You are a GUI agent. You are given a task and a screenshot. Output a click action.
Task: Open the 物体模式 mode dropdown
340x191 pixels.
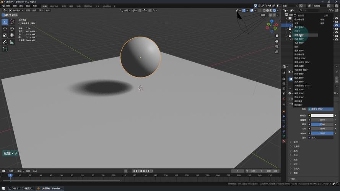[x=16, y=10]
